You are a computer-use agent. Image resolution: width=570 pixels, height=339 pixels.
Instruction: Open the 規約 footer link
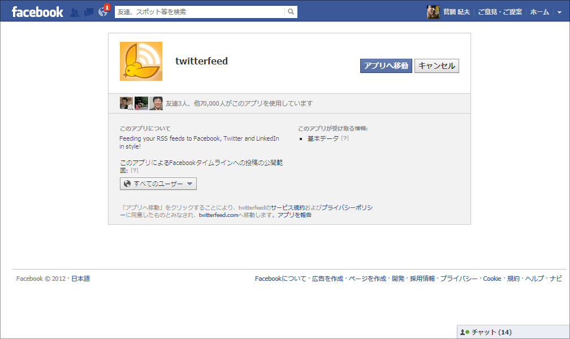[x=513, y=279]
